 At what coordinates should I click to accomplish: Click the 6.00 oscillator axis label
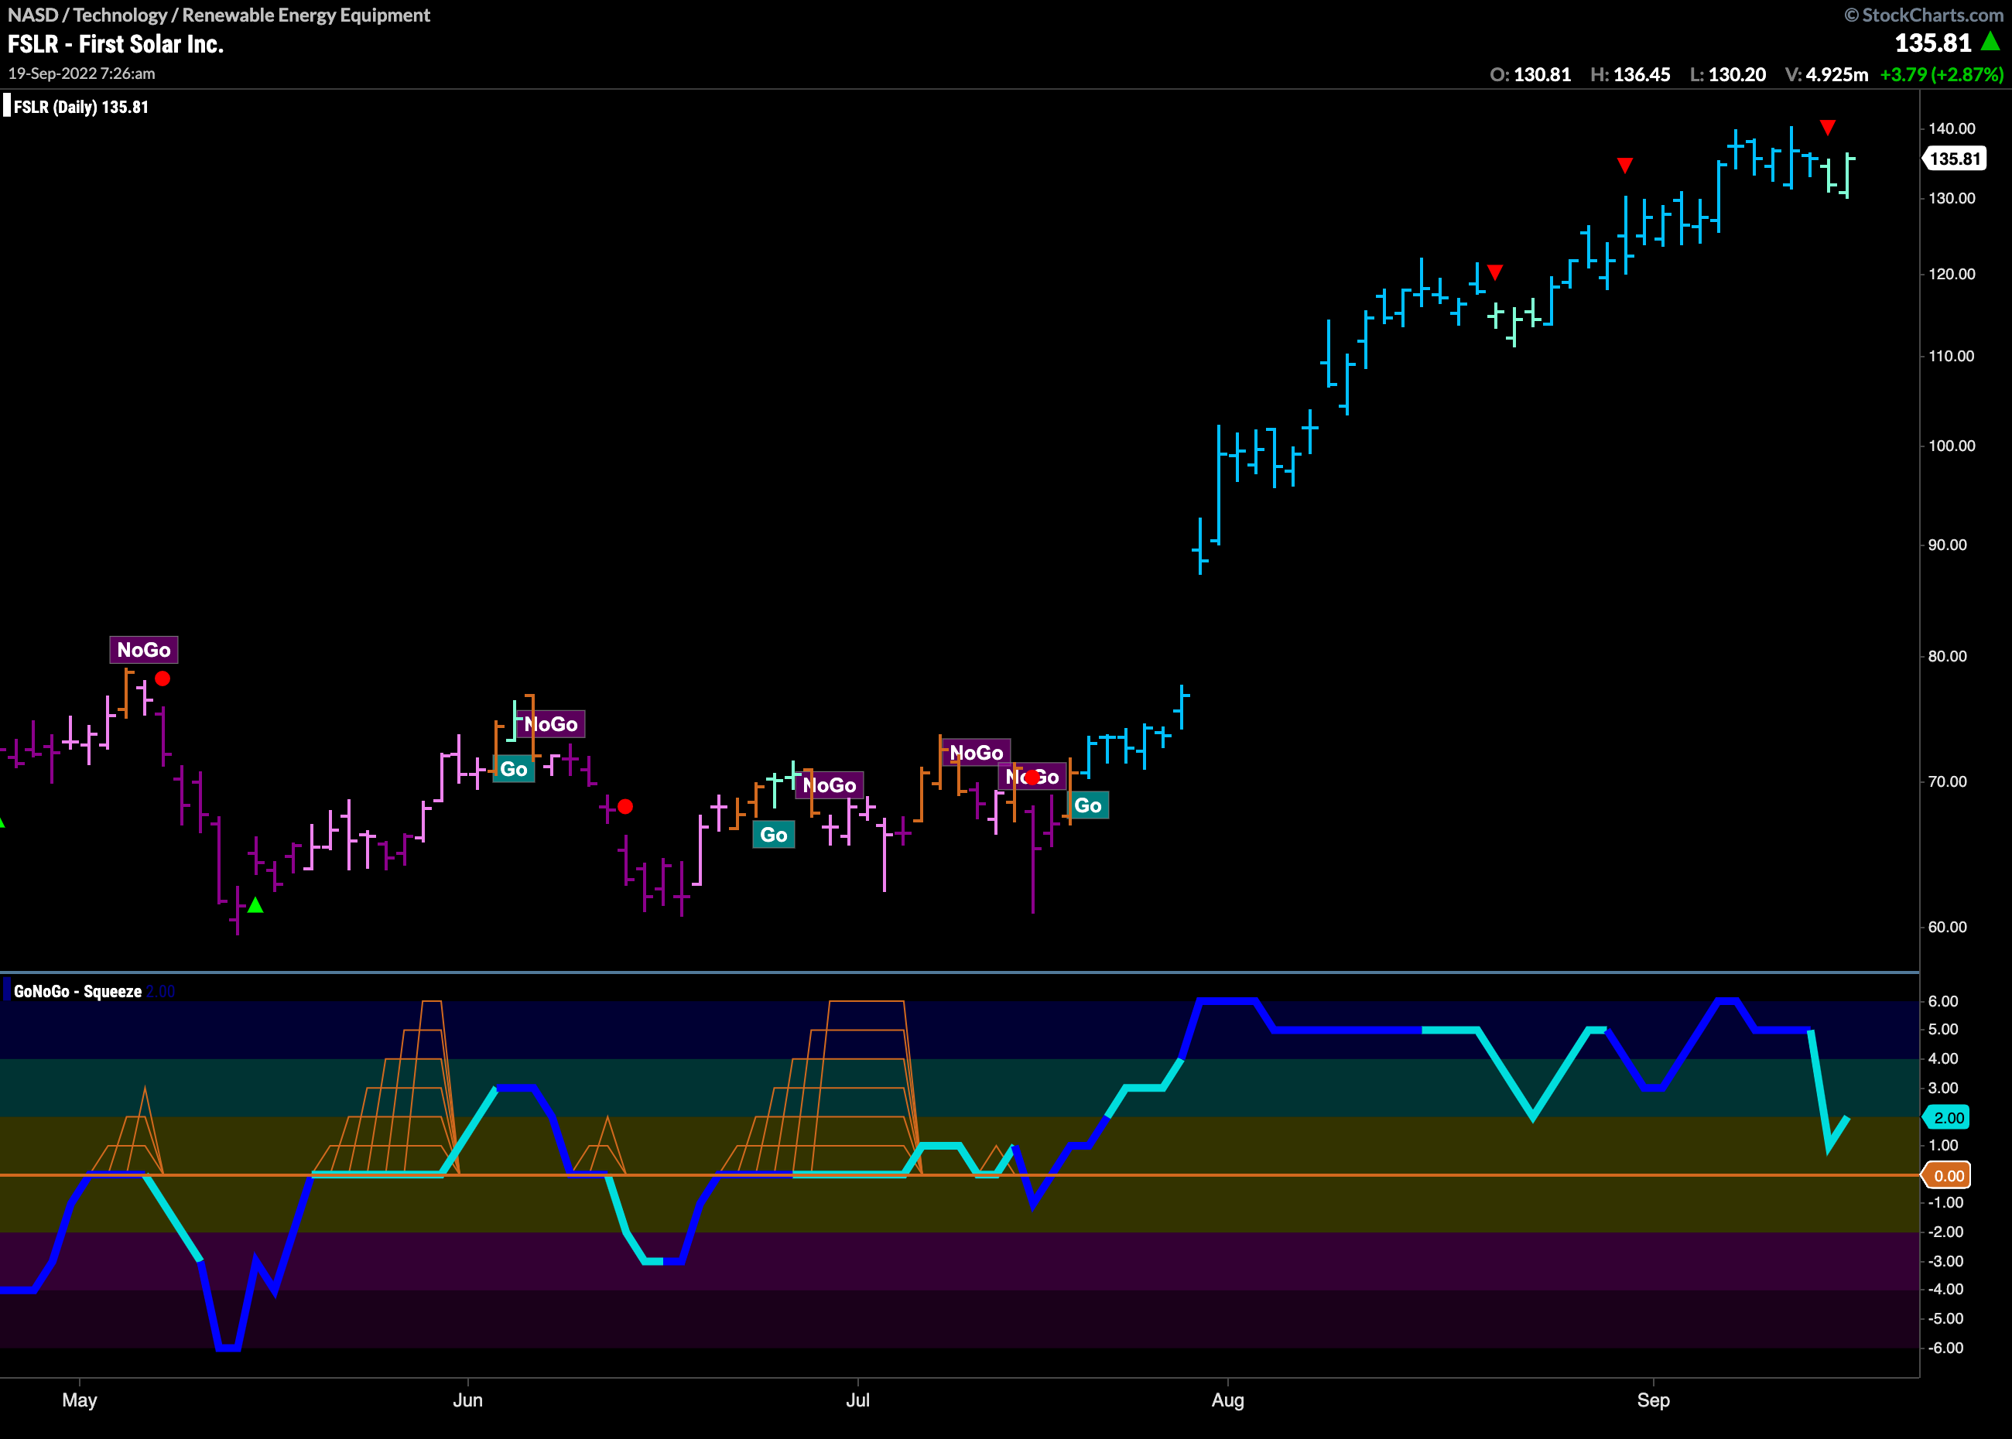point(1943,1001)
